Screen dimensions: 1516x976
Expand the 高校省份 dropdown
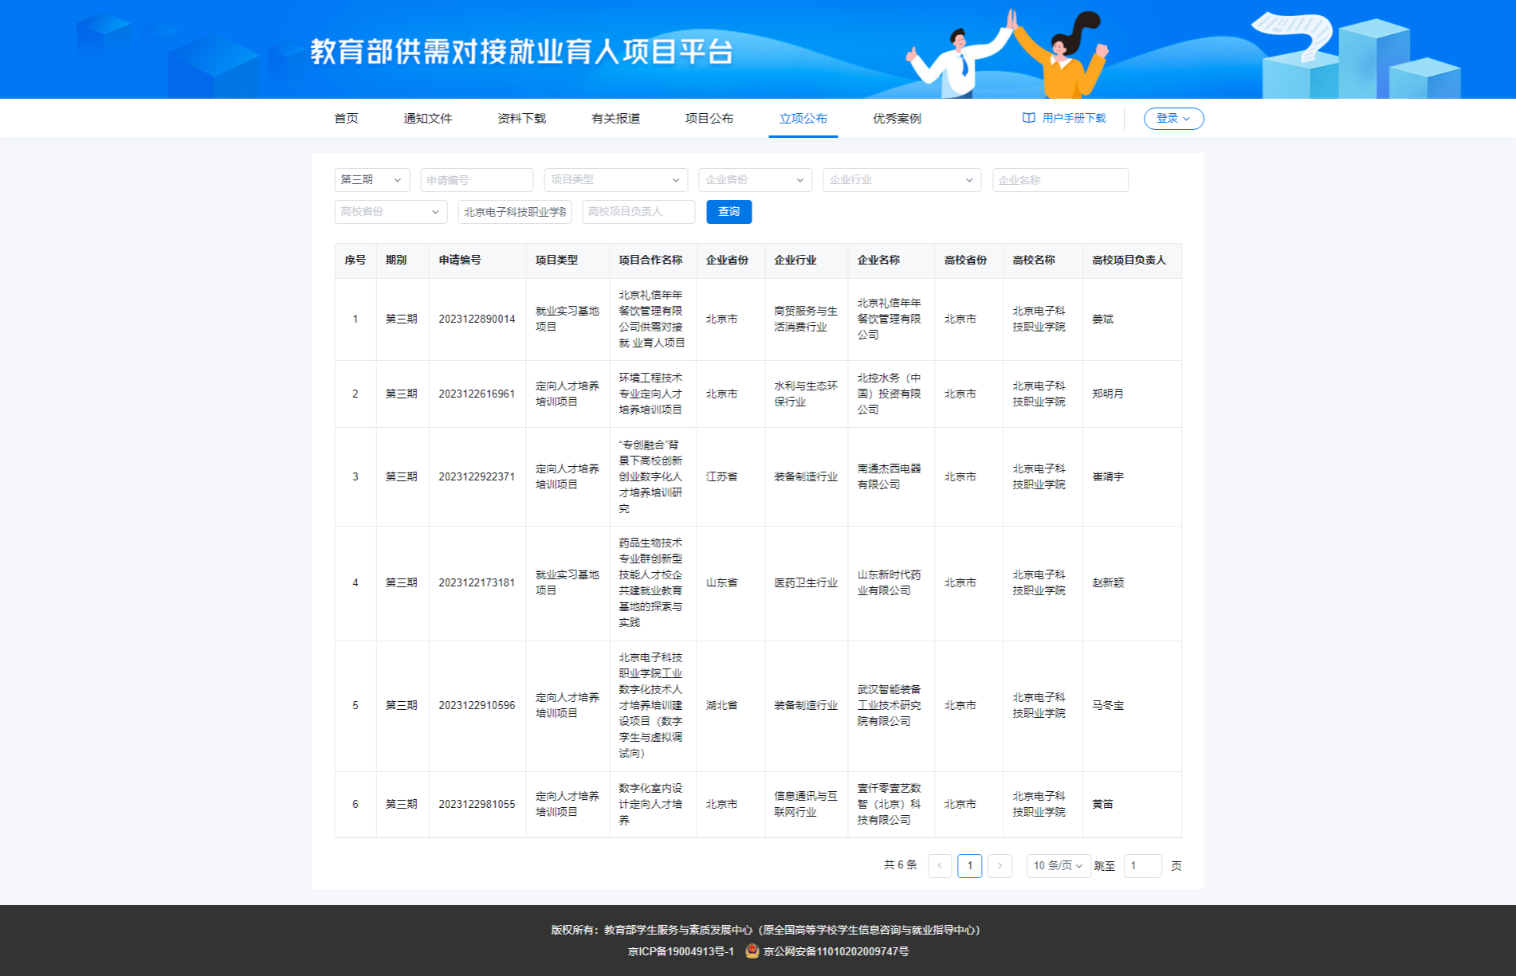coord(390,212)
